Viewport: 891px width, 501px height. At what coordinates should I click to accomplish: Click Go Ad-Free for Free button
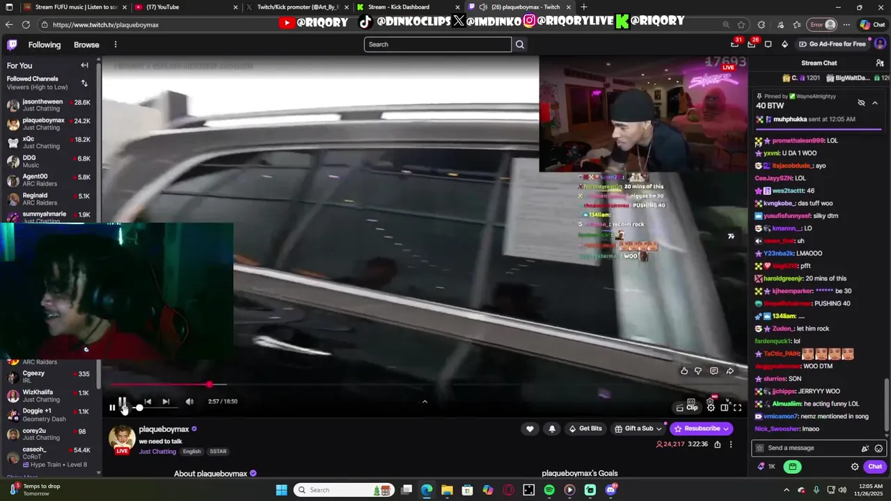832,45
